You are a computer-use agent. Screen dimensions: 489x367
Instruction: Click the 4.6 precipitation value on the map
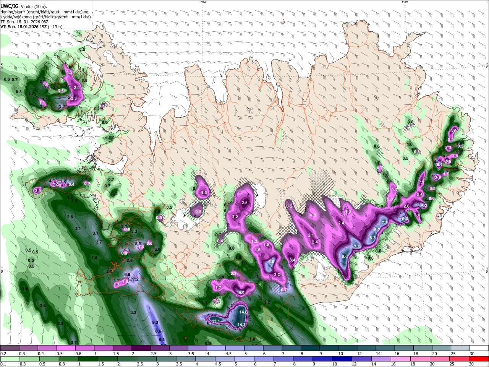click(241, 292)
